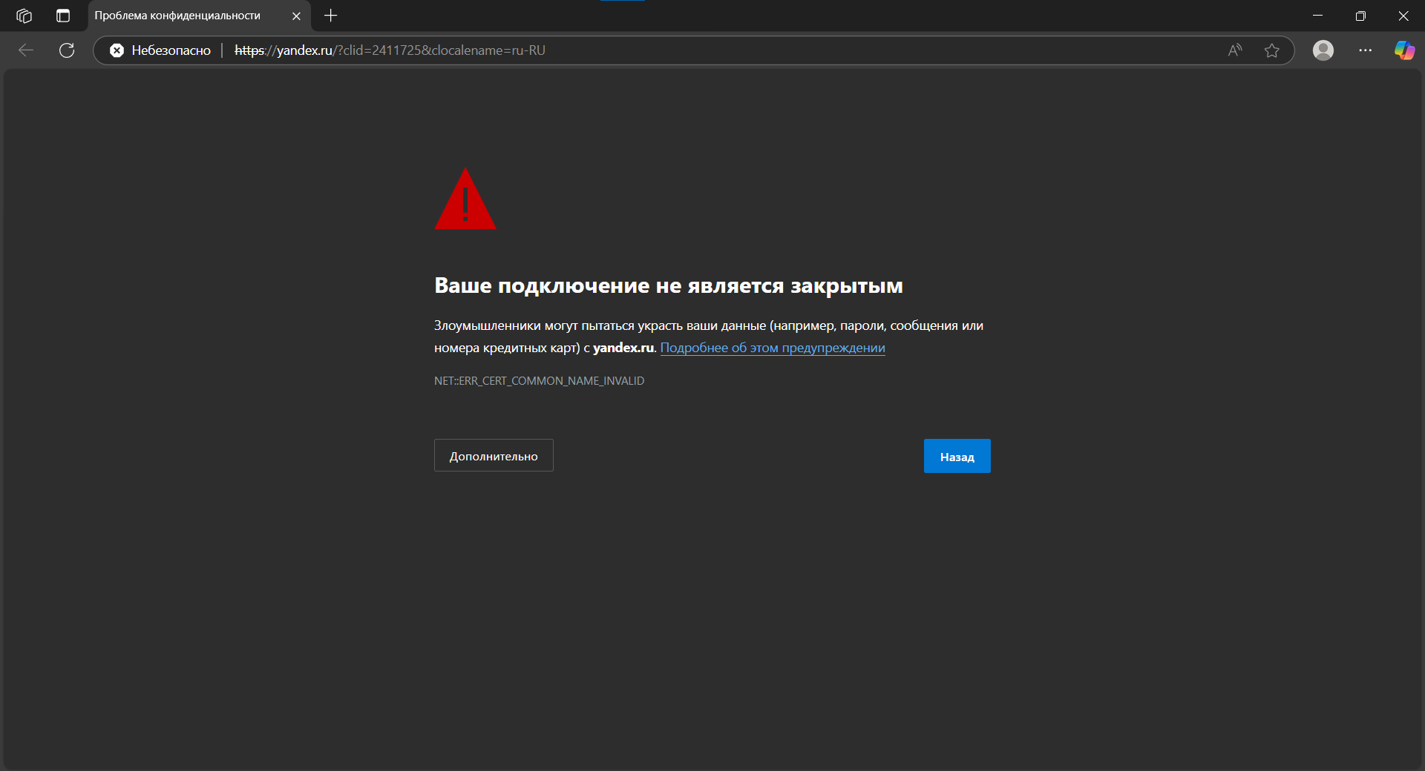Open 'Подробнее об этом предупреждении' link

pyautogui.click(x=773, y=348)
